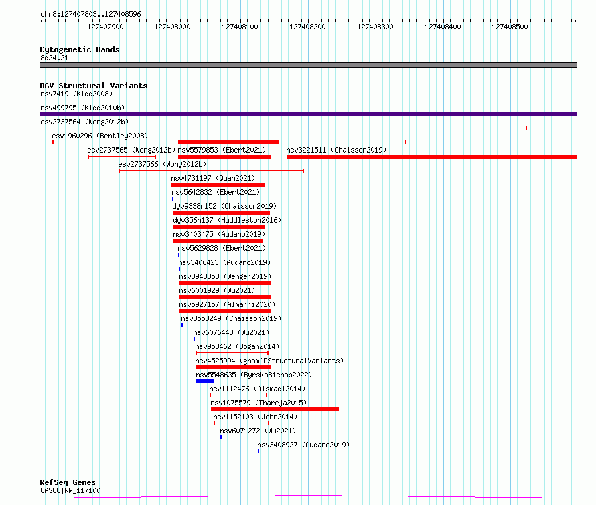Open variant nsv5579853 (Ebert2021)
This screenshot has width=596, height=505.
coord(222,150)
